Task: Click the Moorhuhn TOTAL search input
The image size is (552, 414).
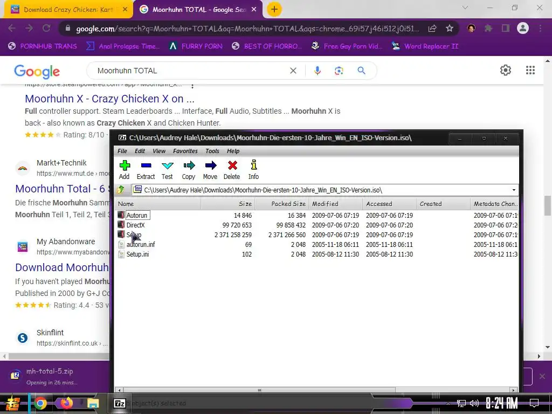Action: [x=190, y=71]
